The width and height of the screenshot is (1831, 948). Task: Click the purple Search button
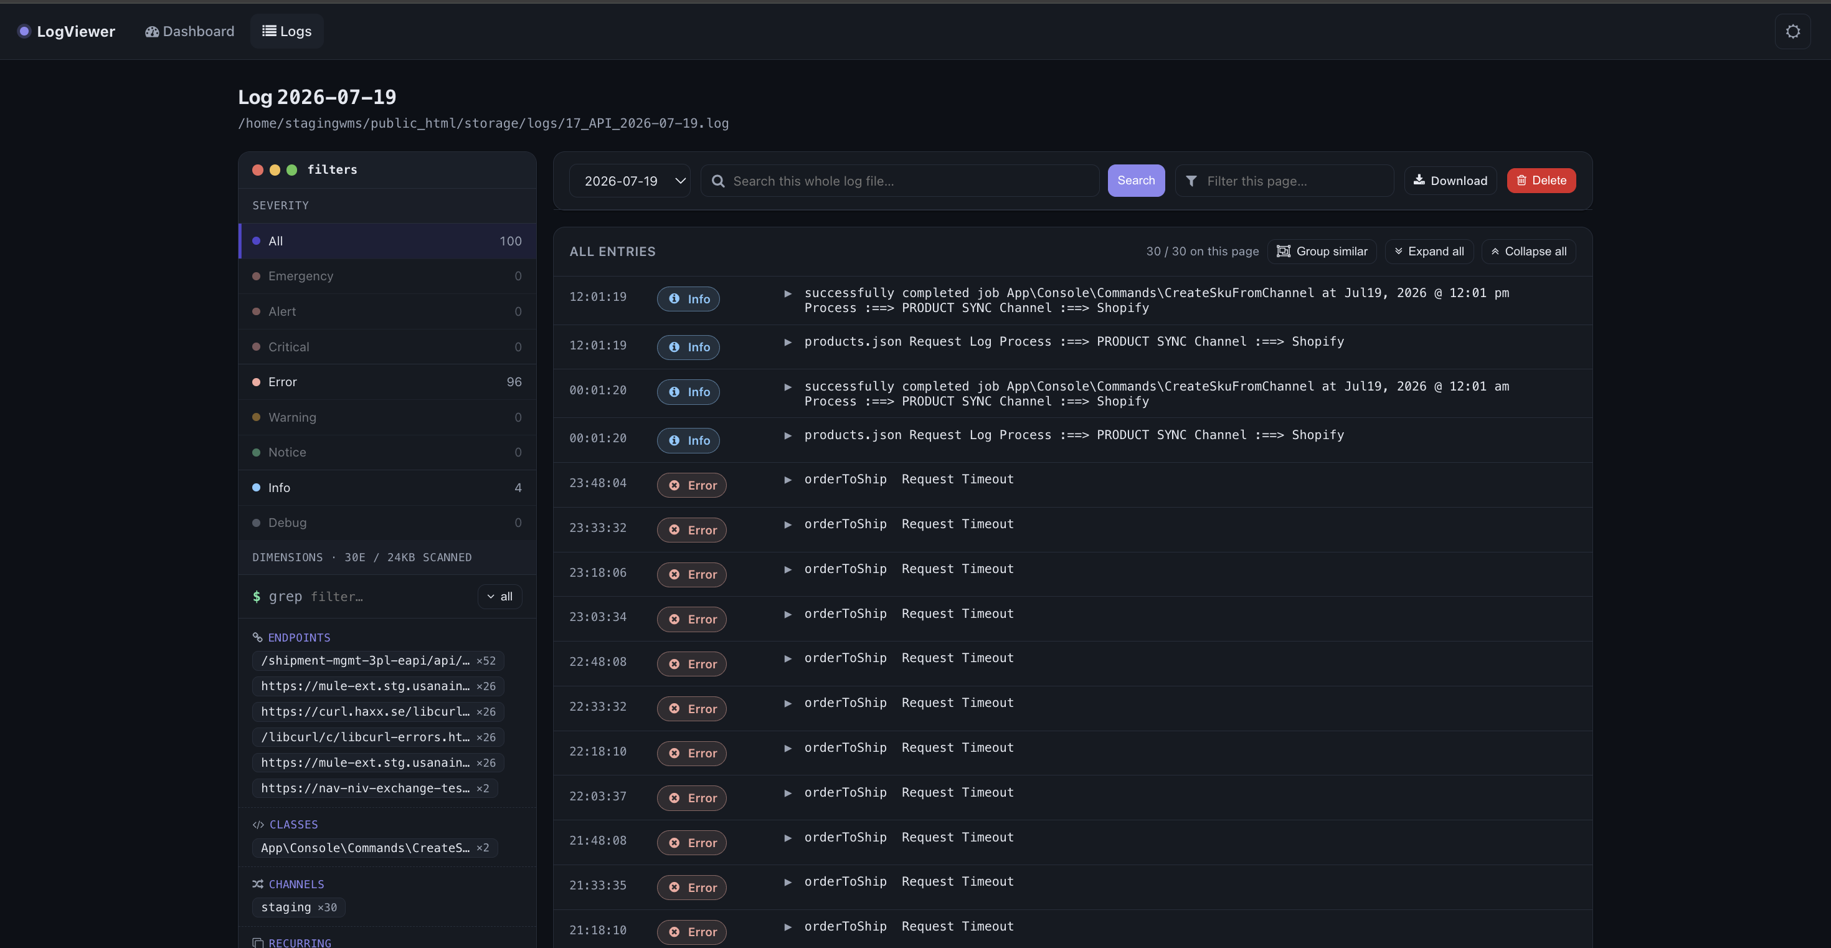click(1136, 181)
